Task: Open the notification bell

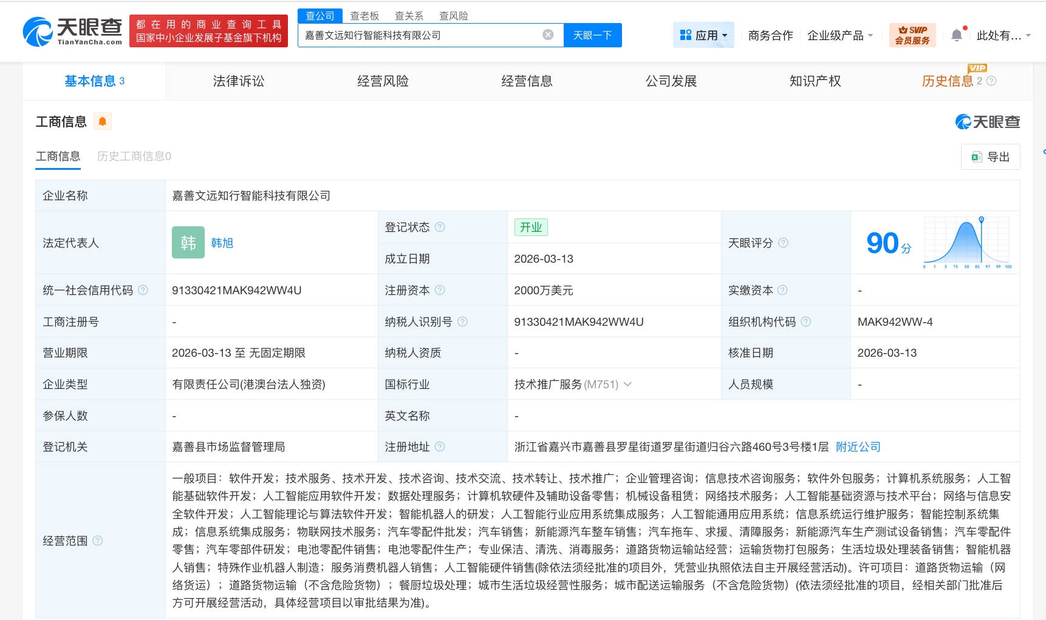Action: tap(957, 35)
